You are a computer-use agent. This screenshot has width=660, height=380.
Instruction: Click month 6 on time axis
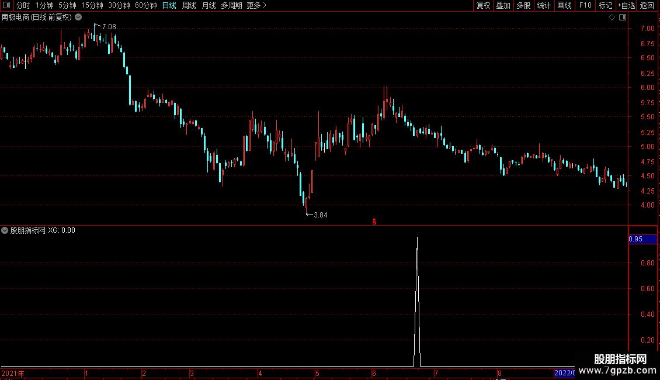[x=374, y=373]
